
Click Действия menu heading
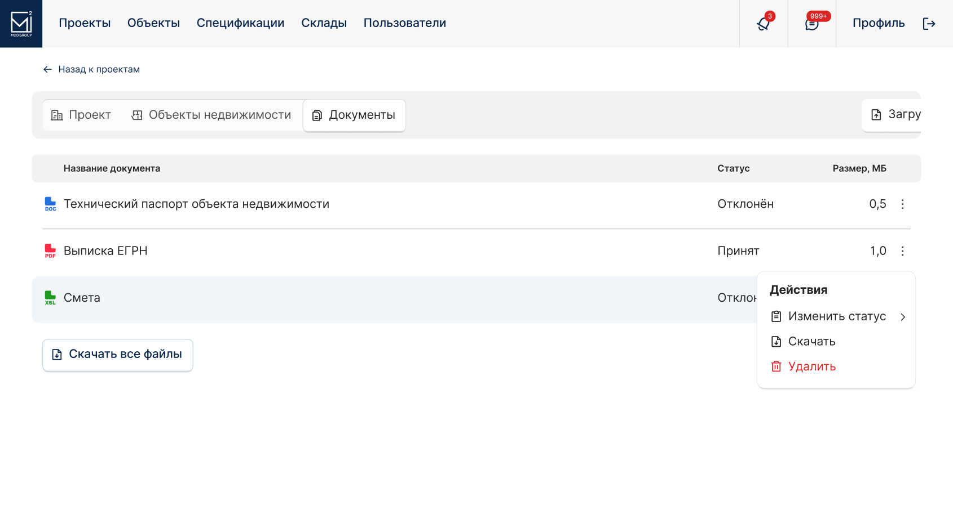pyautogui.click(x=798, y=290)
